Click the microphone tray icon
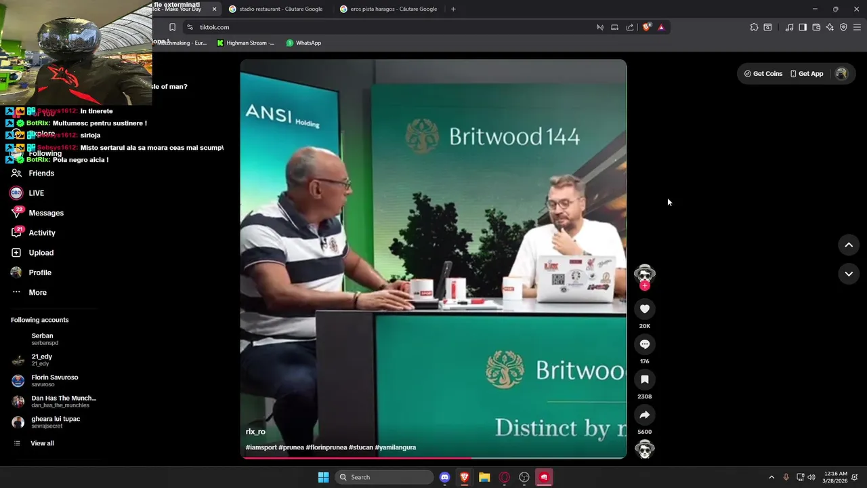This screenshot has height=488, width=867. tap(786, 477)
